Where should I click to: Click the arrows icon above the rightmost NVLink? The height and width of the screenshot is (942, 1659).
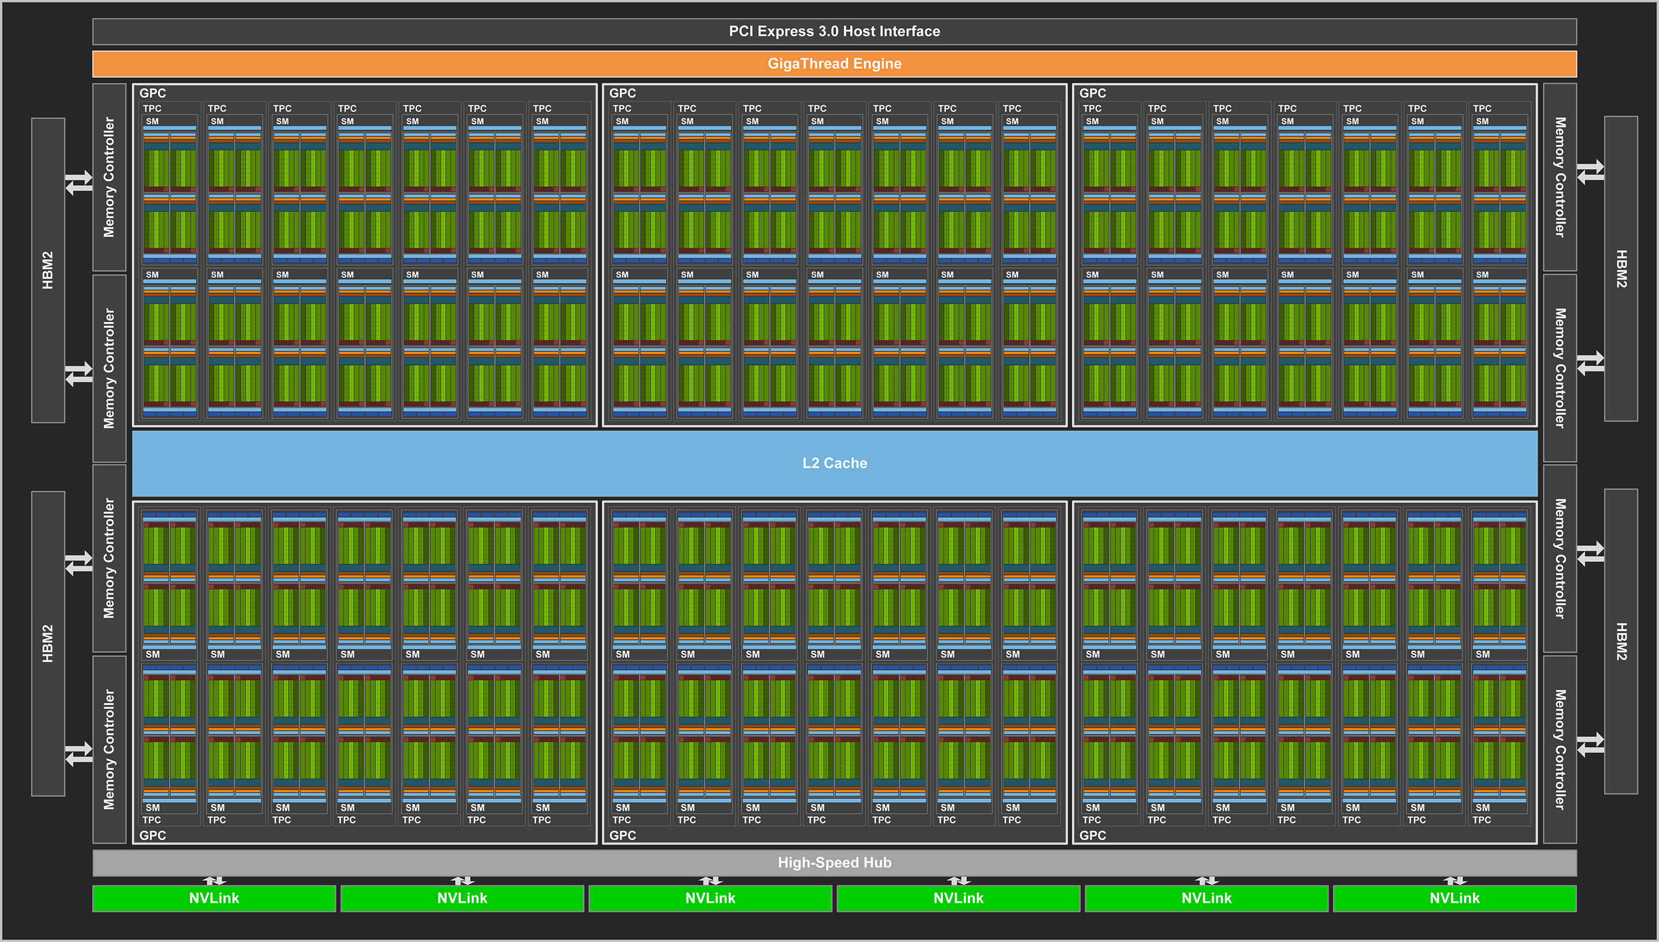tap(1455, 881)
